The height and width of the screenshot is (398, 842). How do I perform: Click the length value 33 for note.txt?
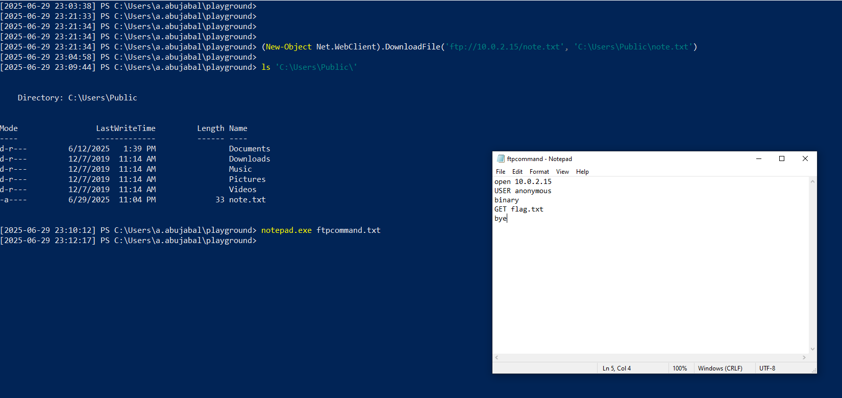[x=220, y=200]
